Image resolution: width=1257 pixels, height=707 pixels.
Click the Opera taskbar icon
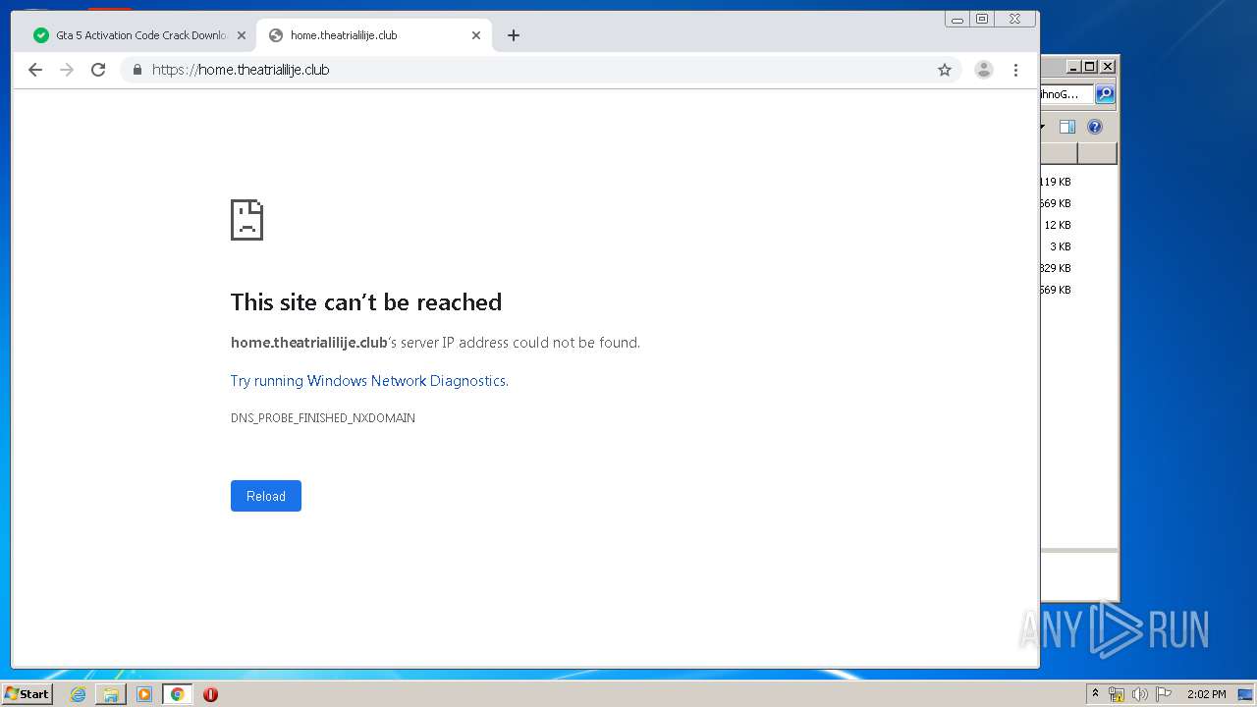pyautogui.click(x=210, y=694)
